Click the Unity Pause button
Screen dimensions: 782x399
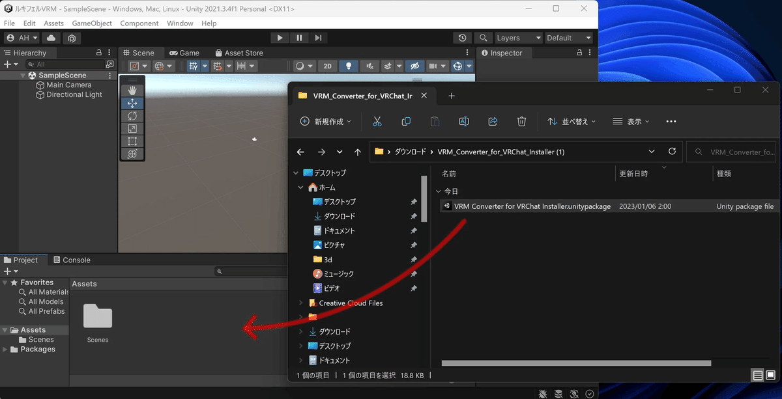[299, 38]
